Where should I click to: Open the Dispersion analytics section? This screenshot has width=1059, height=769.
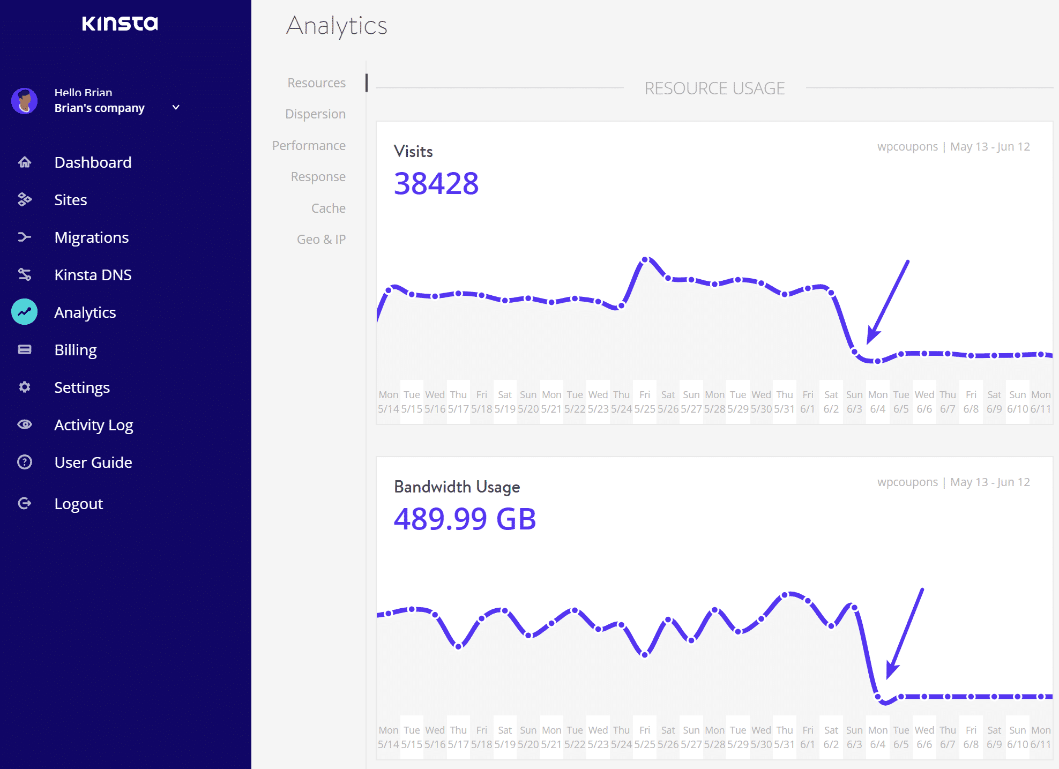(x=315, y=114)
